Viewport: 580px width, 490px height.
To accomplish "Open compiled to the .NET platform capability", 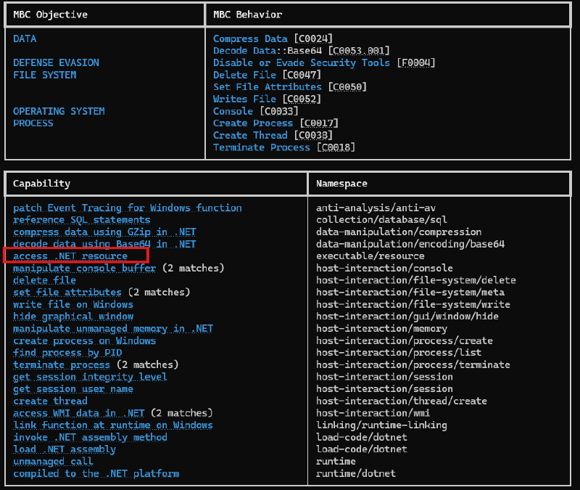I will click(x=96, y=474).
